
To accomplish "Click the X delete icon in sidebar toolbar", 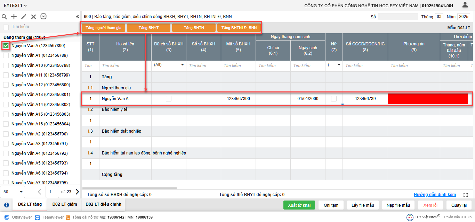I will click(33, 17).
